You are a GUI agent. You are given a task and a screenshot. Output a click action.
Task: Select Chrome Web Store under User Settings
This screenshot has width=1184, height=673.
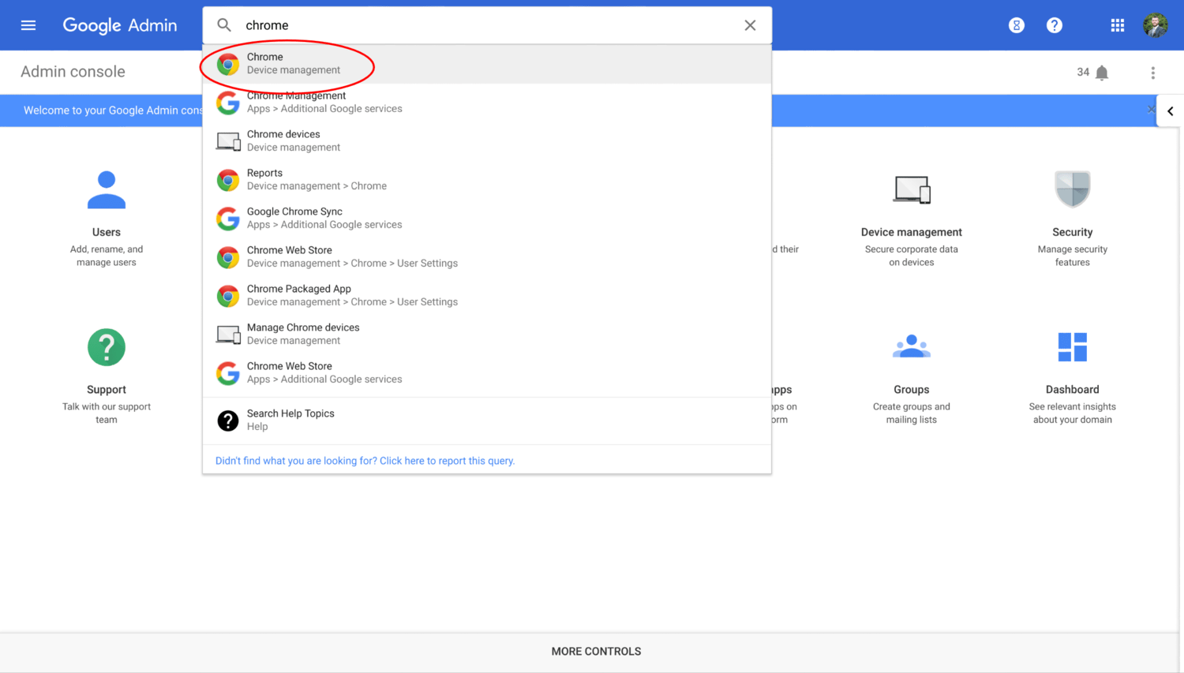(487, 257)
